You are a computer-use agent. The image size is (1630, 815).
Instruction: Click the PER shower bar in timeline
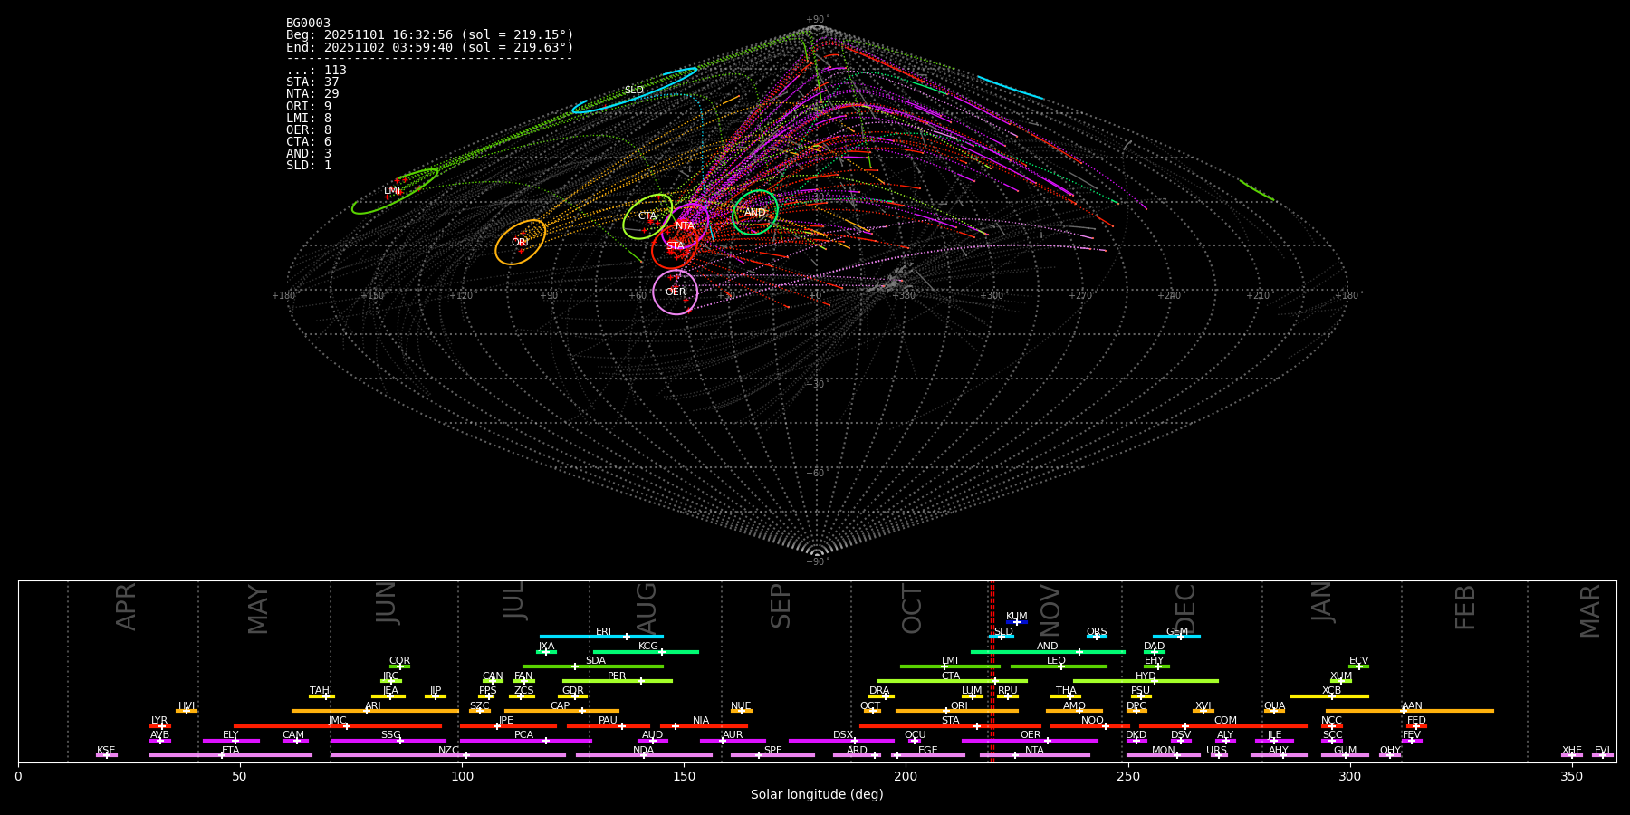618,681
